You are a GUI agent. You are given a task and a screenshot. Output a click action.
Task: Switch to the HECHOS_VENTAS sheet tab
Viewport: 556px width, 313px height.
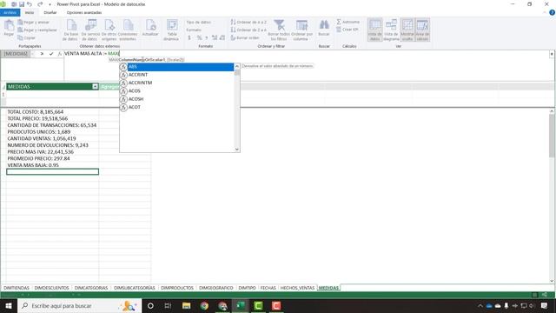[x=297, y=288]
